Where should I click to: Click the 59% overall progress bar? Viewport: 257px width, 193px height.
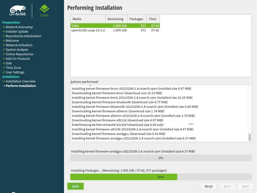(x=161, y=177)
